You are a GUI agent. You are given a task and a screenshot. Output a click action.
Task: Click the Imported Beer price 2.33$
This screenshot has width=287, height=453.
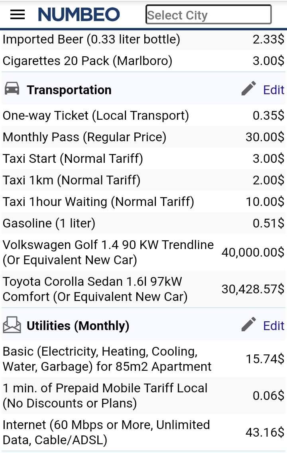coord(268,39)
